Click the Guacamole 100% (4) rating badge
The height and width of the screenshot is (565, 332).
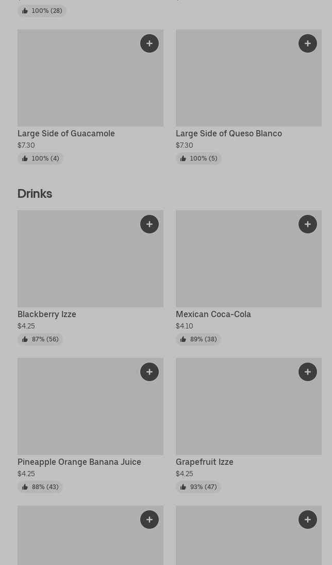40,159
